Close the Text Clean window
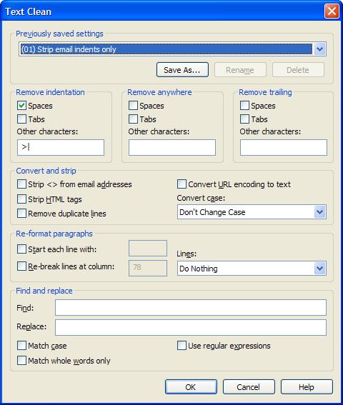The height and width of the screenshot is (405, 343). tap(332, 11)
